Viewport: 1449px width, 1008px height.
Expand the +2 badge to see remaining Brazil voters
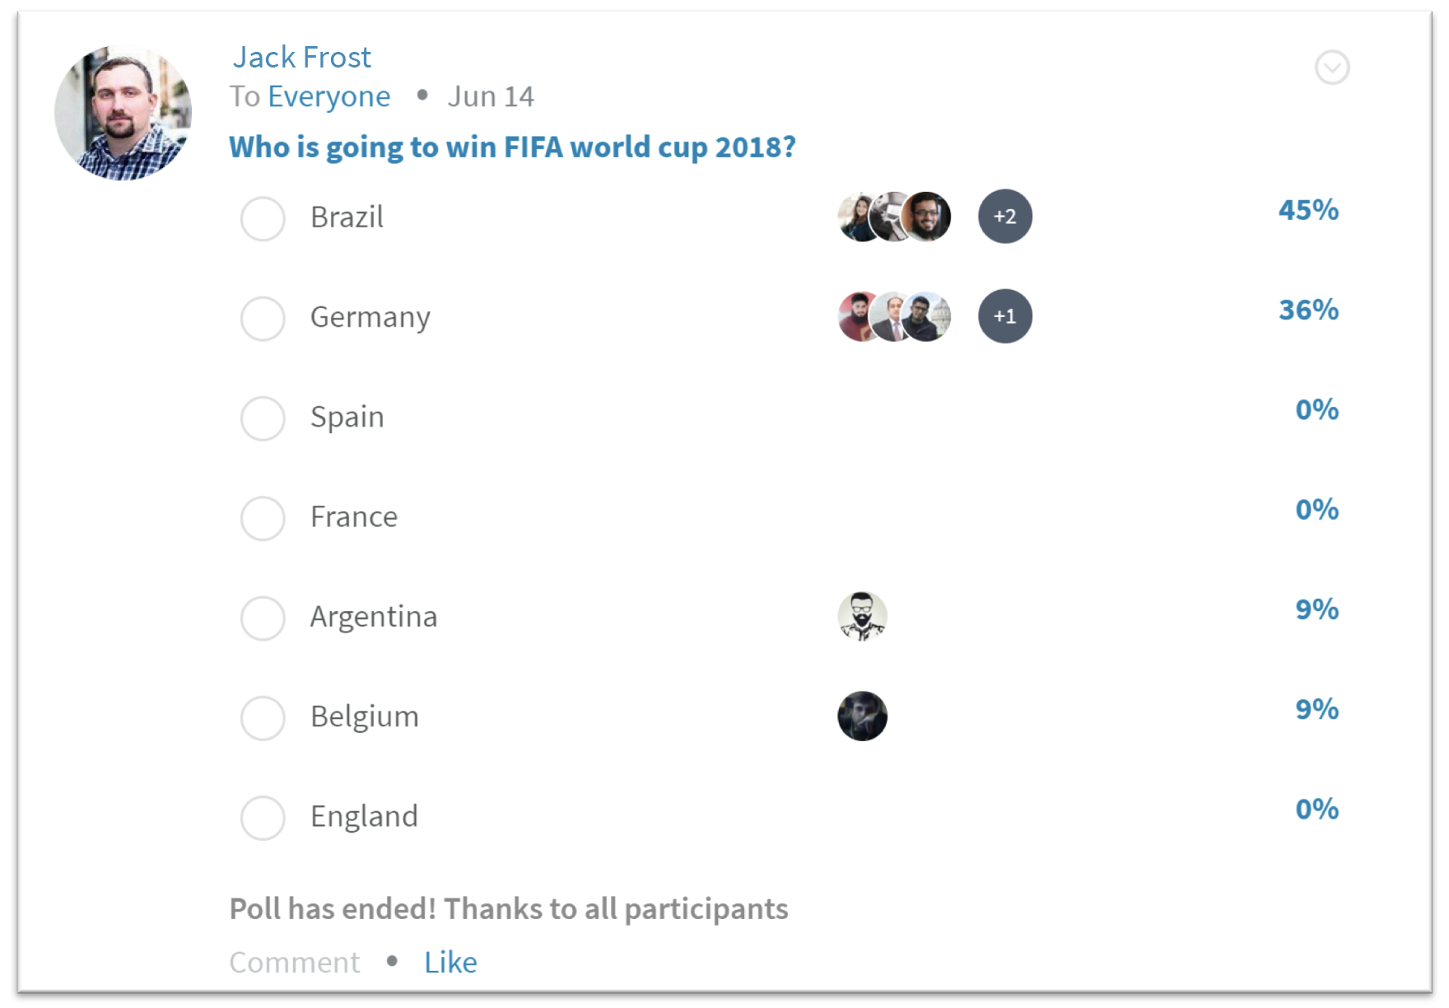(1004, 217)
